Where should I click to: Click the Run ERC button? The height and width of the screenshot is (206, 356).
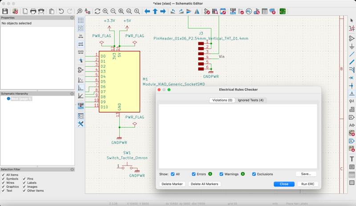(x=308, y=184)
